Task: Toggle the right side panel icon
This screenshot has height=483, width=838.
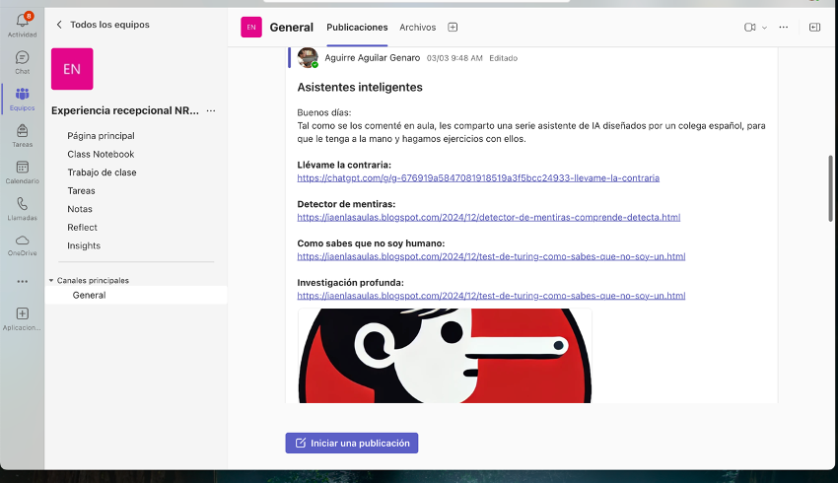Action: (814, 28)
